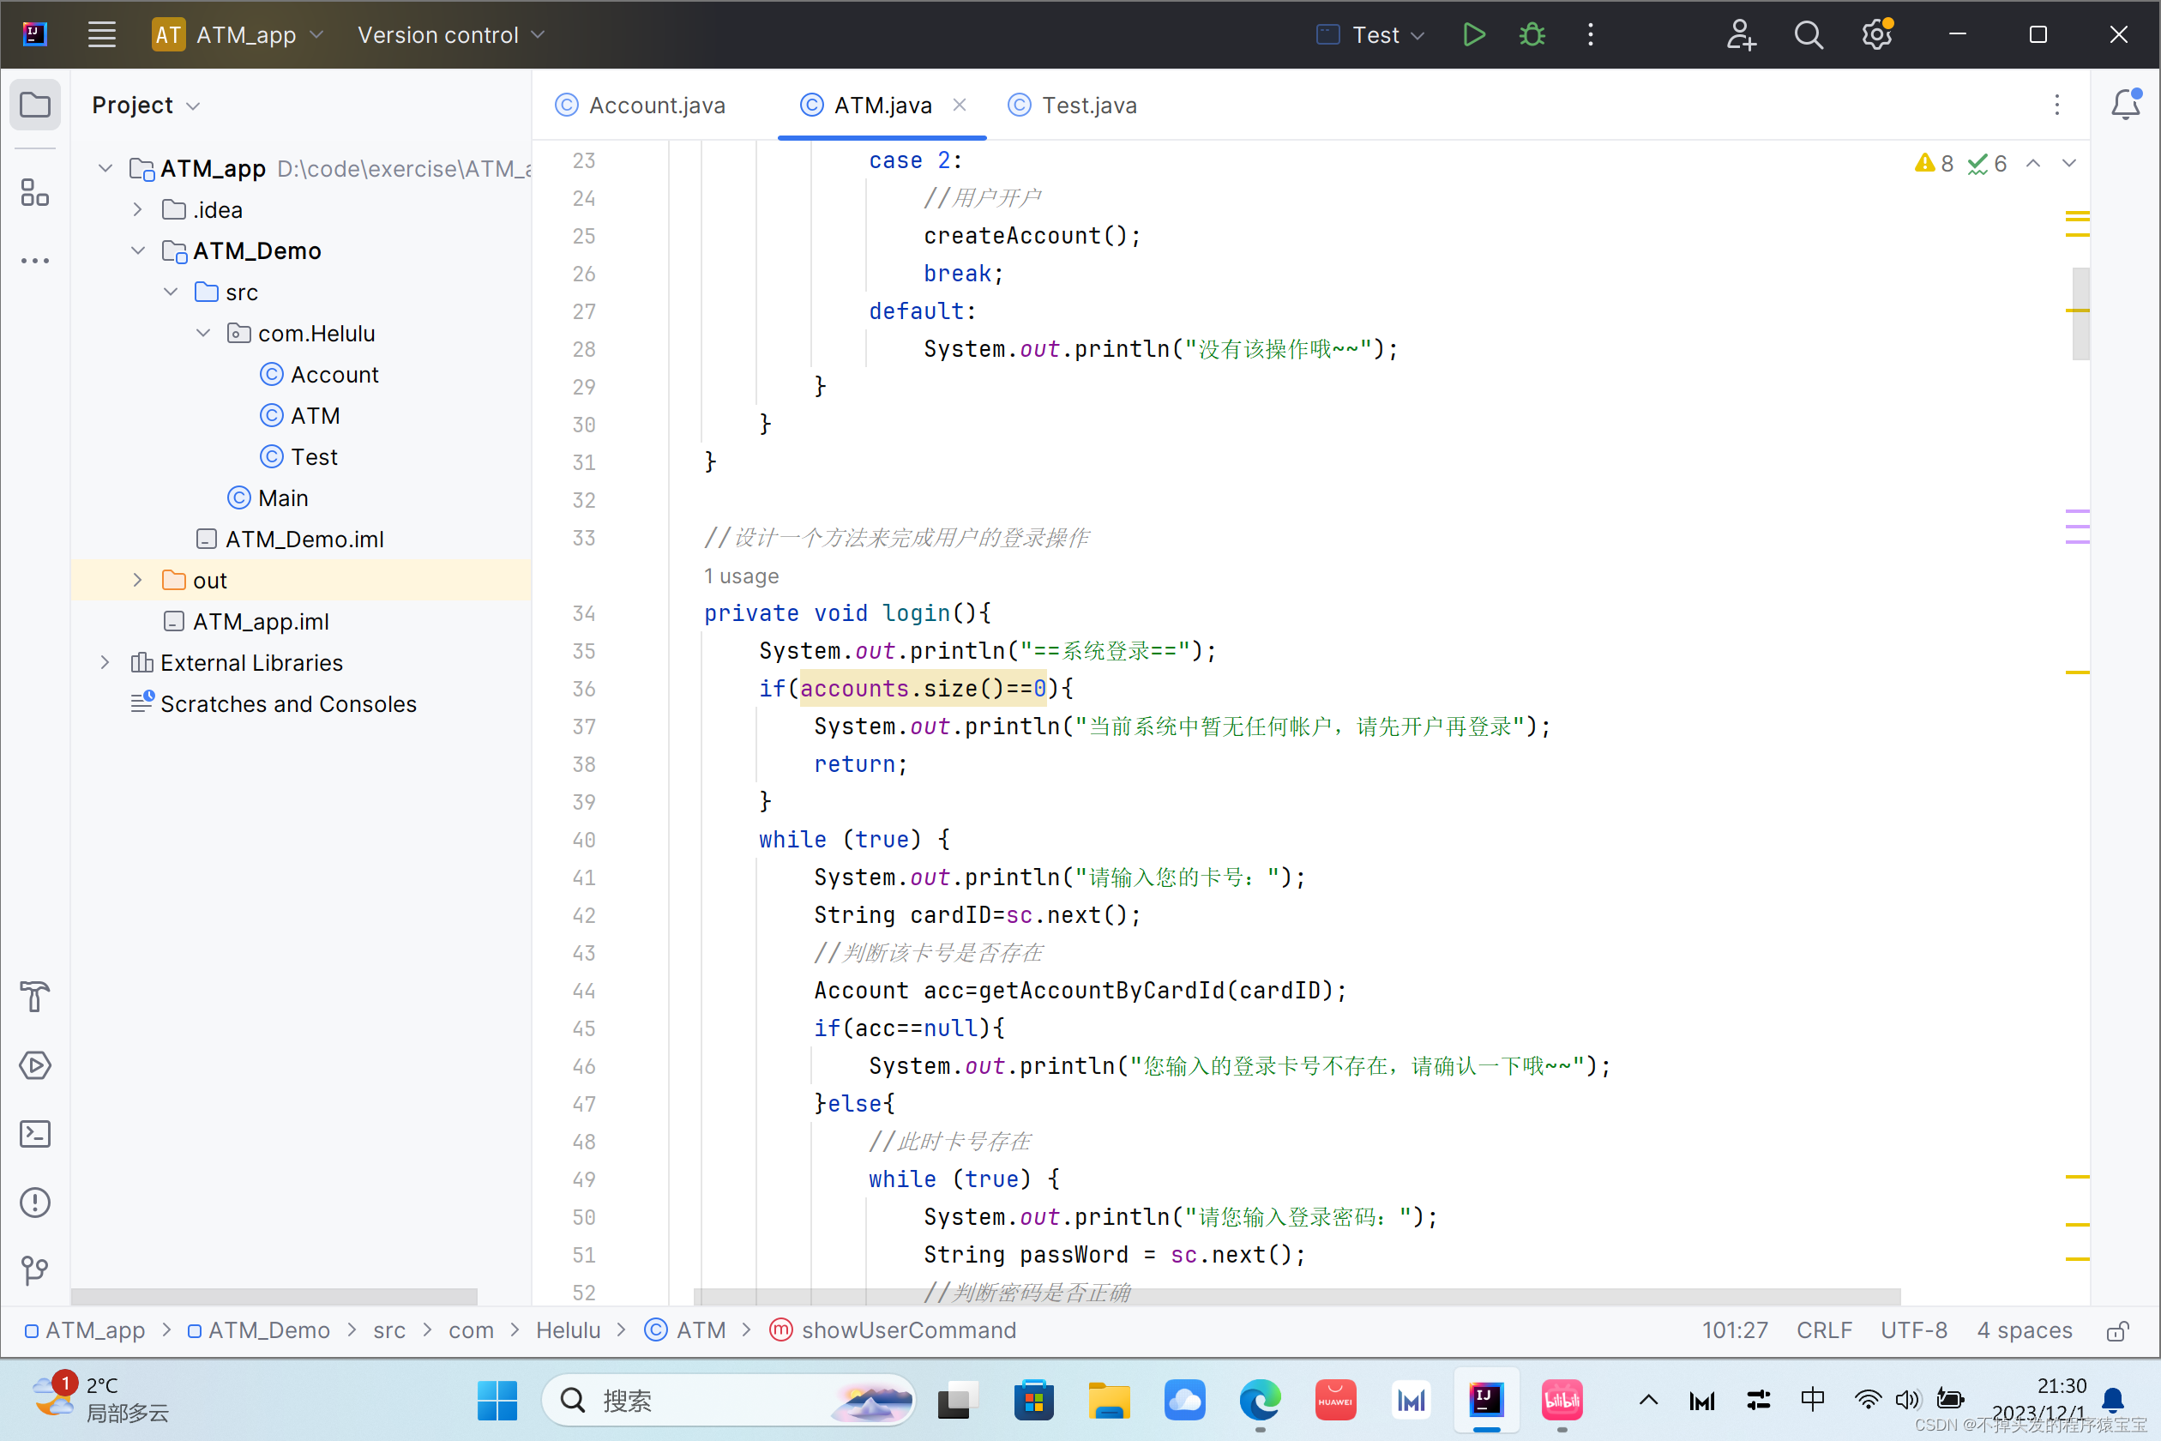This screenshot has width=2161, height=1441.
Task: Open Search Everywhere magnifier
Action: pos(1809,35)
